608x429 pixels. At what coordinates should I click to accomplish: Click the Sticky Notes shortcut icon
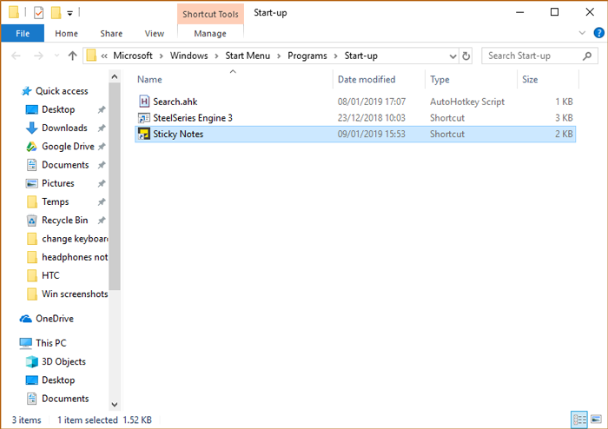coord(144,134)
